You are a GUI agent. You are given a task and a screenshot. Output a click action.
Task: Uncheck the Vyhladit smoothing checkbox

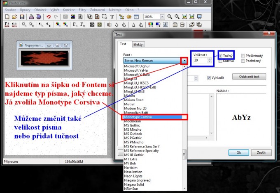209,78
